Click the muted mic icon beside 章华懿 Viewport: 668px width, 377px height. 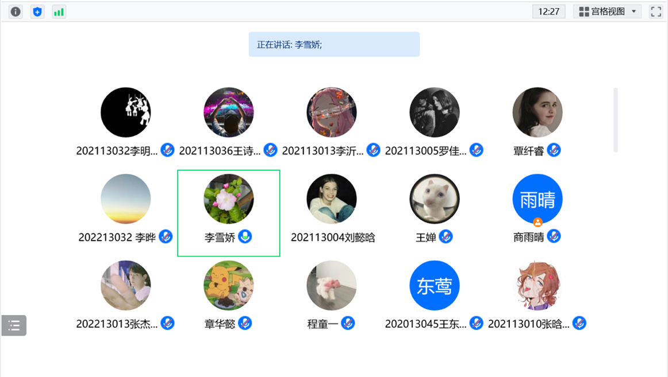pyautogui.click(x=245, y=323)
